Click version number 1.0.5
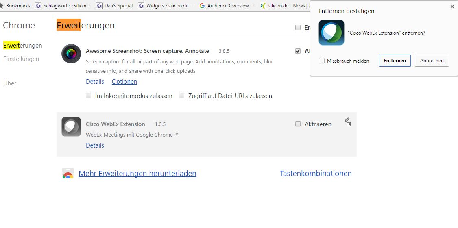 [160, 124]
